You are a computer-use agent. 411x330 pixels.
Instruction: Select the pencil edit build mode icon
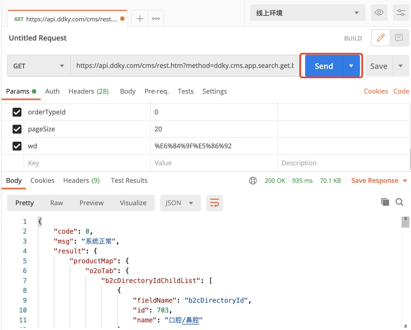click(x=381, y=38)
